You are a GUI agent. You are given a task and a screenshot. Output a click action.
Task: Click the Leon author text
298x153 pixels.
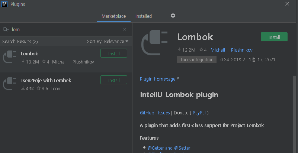point(55,88)
